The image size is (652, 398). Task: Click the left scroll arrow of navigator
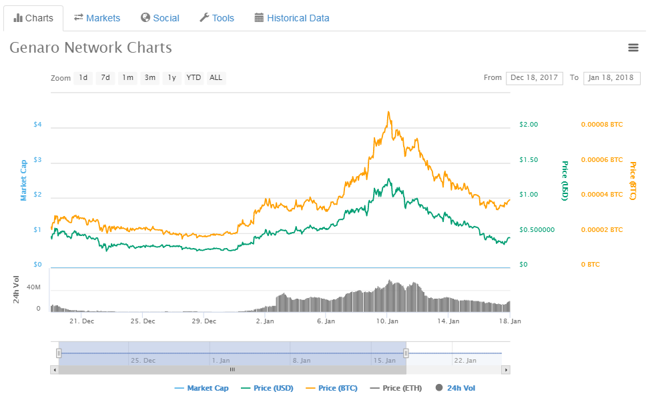(x=55, y=370)
